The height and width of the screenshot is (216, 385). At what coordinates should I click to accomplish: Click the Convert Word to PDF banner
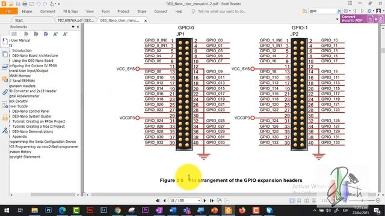(x=362, y=19)
